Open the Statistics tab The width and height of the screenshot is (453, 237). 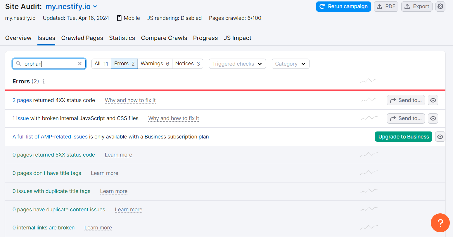click(122, 38)
